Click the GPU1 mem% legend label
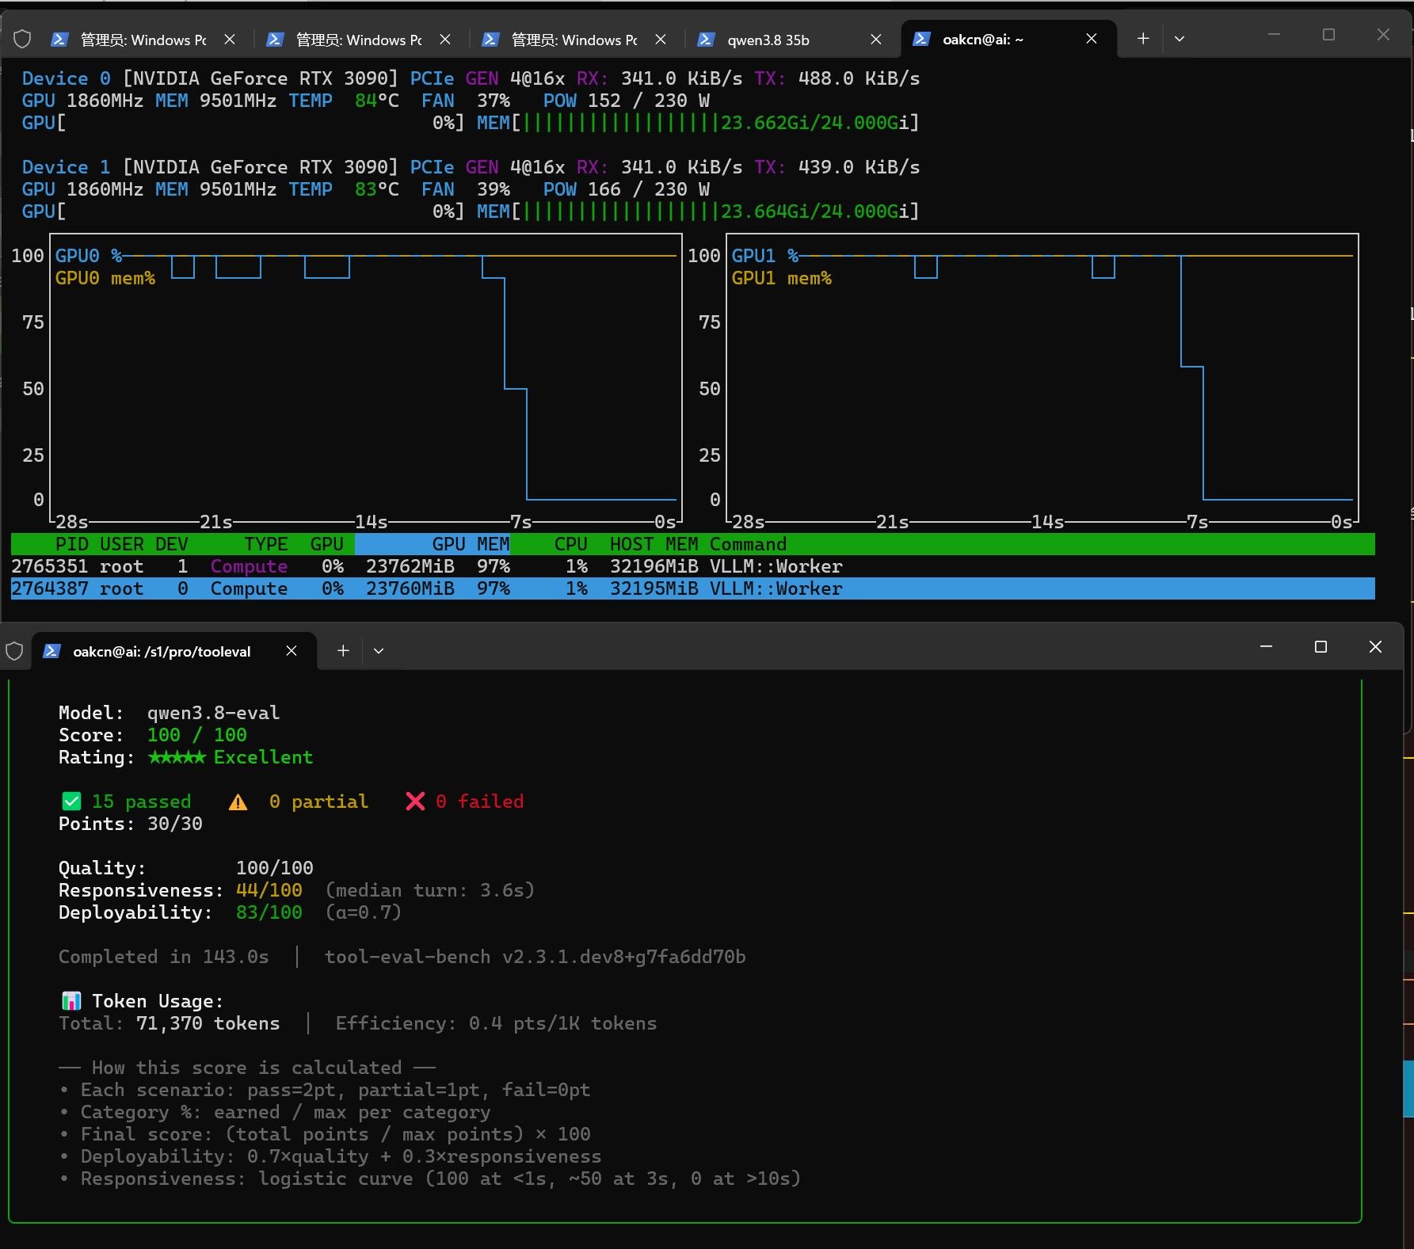The width and height of the screenshot is (1414, 1249). coord(781,278)
